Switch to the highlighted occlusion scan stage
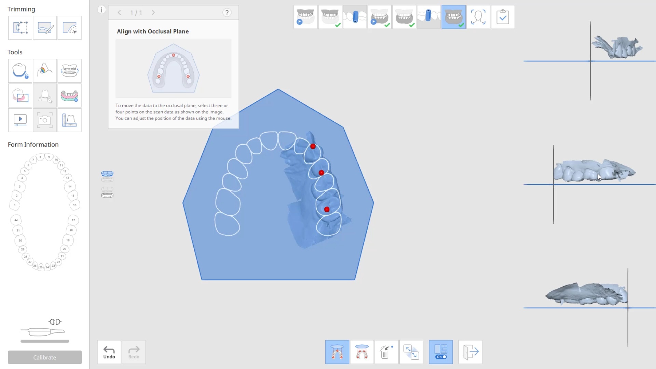The height and width of the screenshot is (369, 656). (453, 17)
